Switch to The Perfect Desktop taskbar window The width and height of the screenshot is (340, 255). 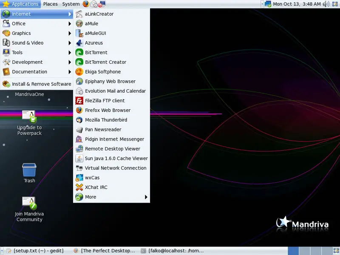[x=105, y=251]
